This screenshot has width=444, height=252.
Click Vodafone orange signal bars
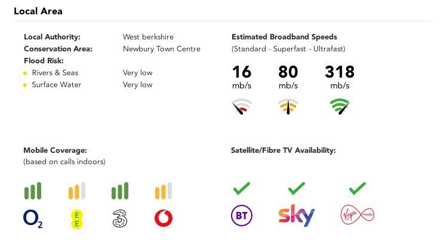(x=164, y=190)
